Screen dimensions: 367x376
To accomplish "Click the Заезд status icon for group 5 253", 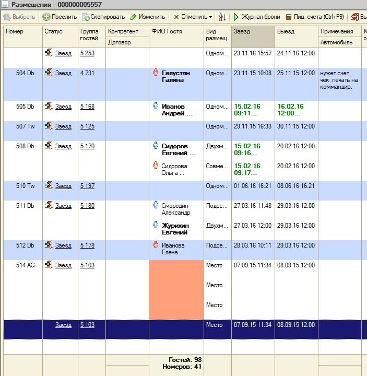I will tap(49, 53).
